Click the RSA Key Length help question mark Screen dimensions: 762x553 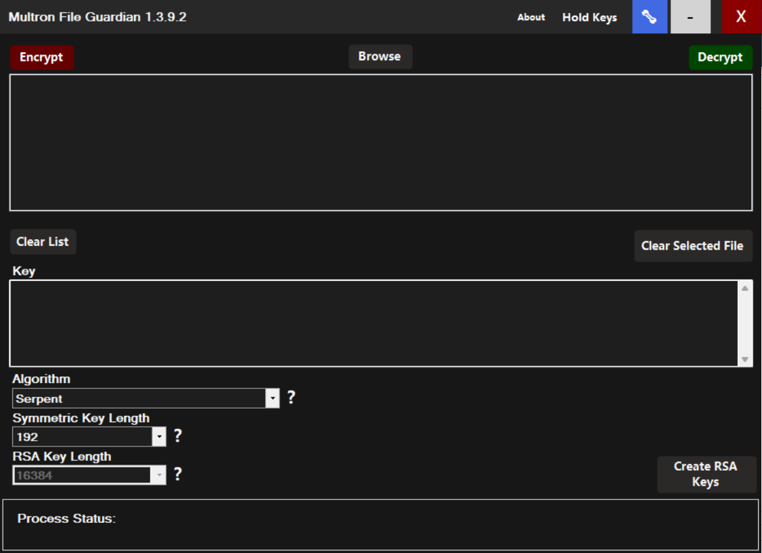pyautogui.click(x=178, y=474)
